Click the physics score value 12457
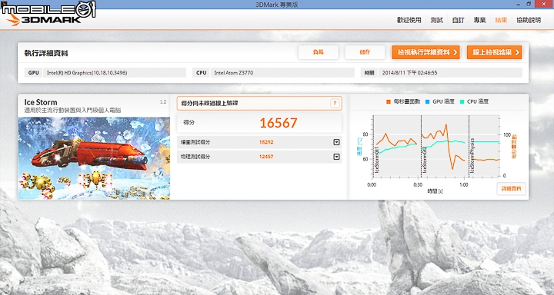Viewport: 554px width, 295px height. coord(266,156)
